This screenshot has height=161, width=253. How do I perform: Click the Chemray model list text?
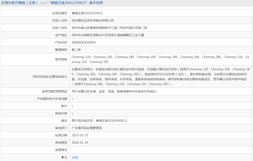coord(160,59)
